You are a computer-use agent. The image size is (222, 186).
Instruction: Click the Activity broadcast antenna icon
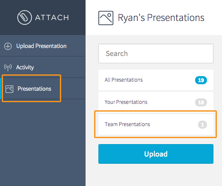click(8, 68)
